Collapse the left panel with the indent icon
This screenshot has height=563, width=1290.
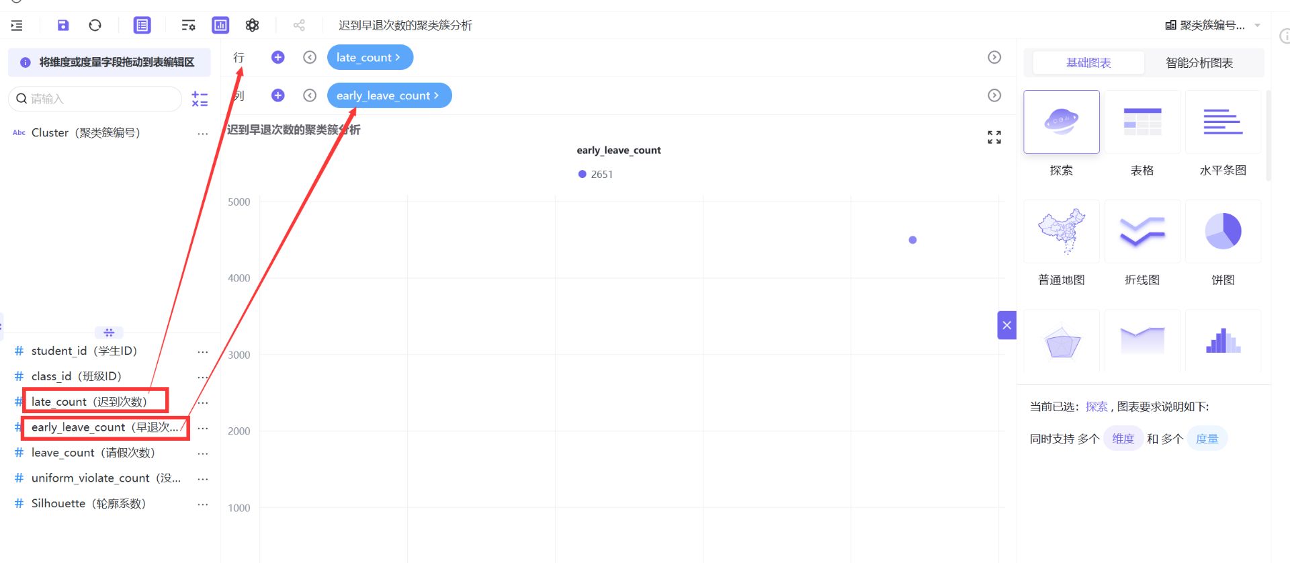pos(17,26)
